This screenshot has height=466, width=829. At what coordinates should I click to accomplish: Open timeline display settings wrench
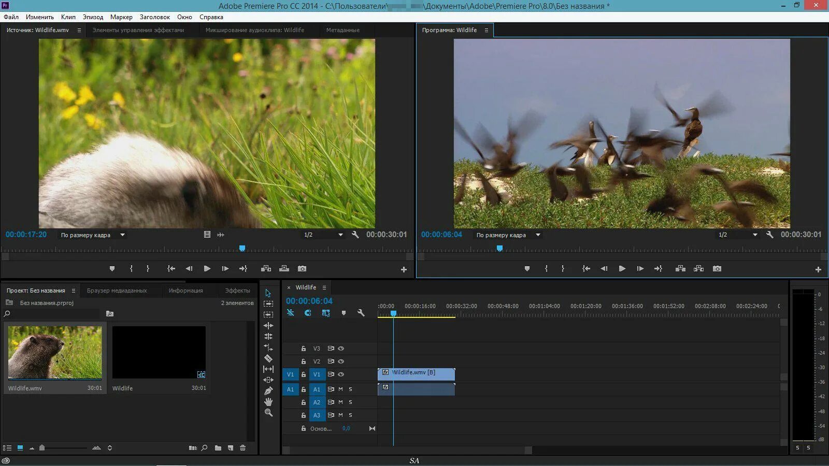(x=361, y=313)
